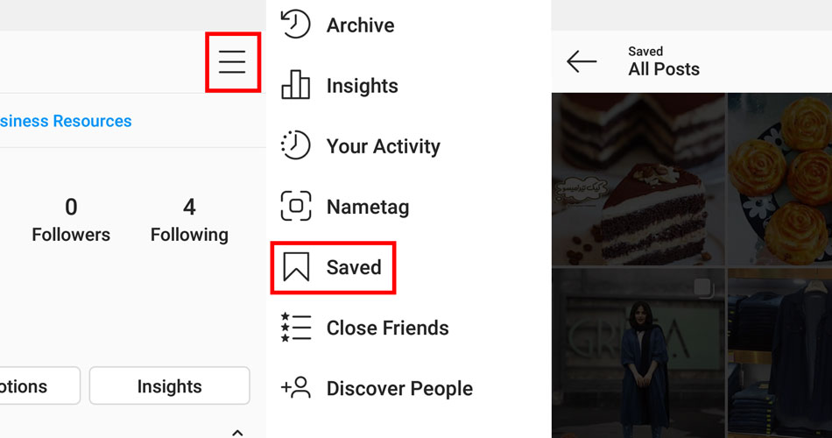The height and width of the screenshot is (438, 832).
Task: Open the Business Resources link
Action: pos(66,121)
